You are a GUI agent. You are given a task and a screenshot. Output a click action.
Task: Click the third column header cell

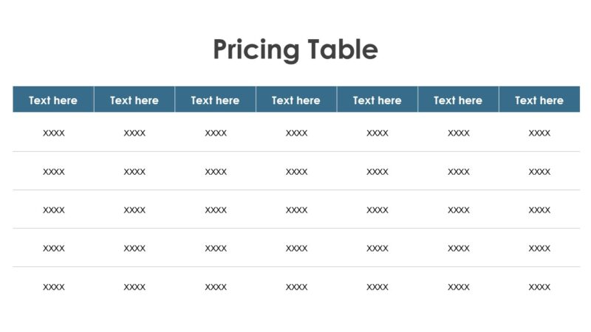[x=215, y=100]
